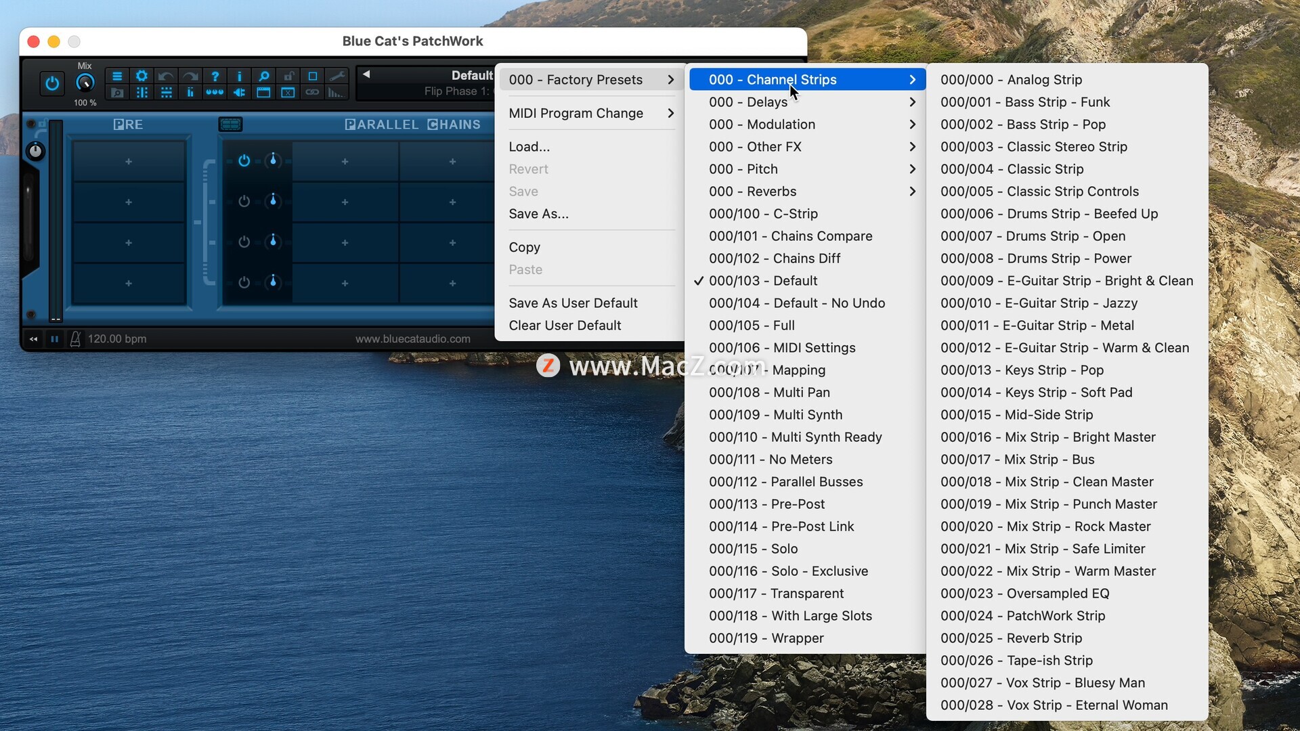Expand 000 - Other FX submenu

click(x=807, y=146)
